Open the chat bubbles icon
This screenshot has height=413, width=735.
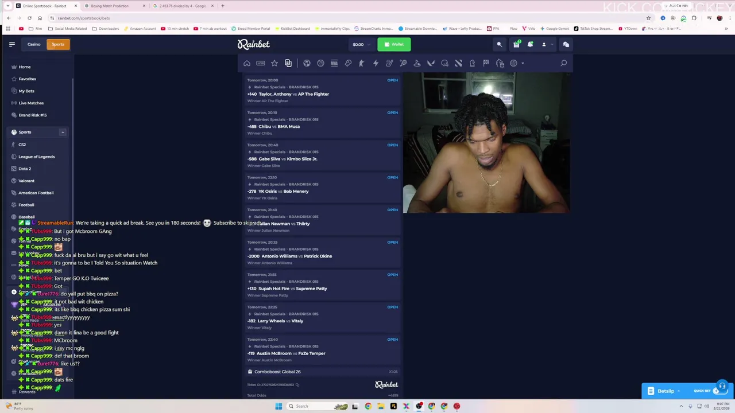pyautogui.click(x=566, y=44)
